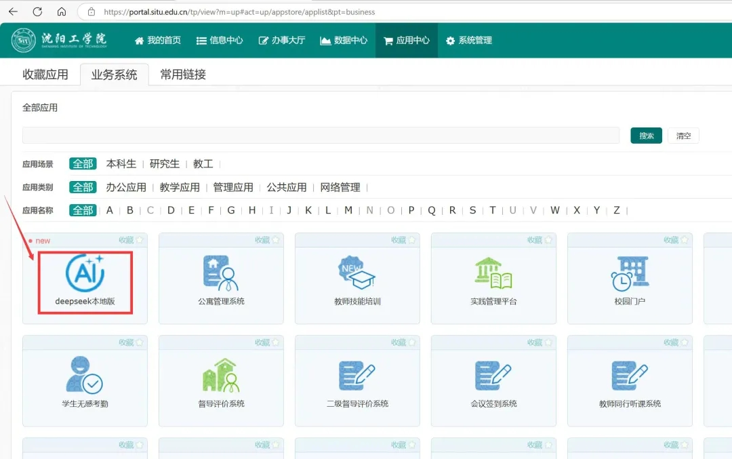Image resolution: width=732 pixels, height=459 pixels.
Task: Filter 应用类别 by 公共应用
Action: (287, 187)
